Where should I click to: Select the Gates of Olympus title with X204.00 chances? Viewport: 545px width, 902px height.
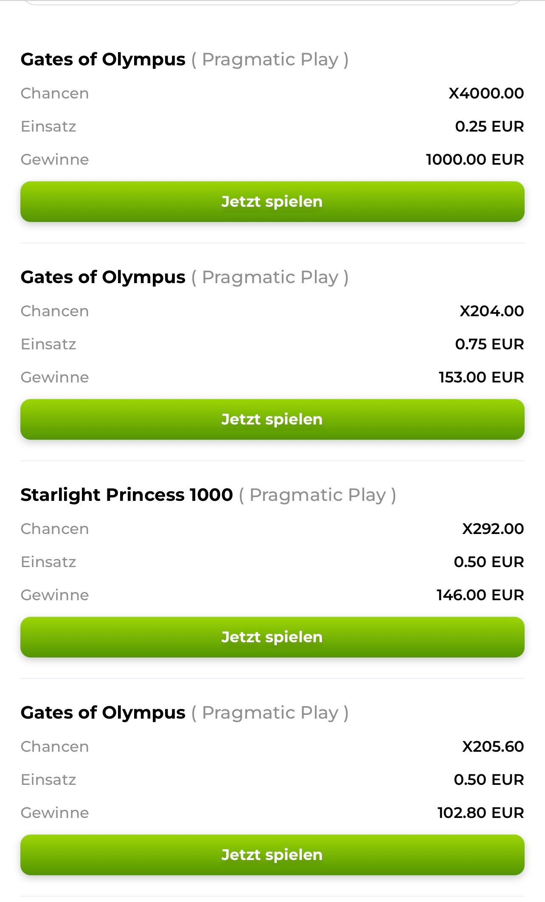click(x=103, y=277)
